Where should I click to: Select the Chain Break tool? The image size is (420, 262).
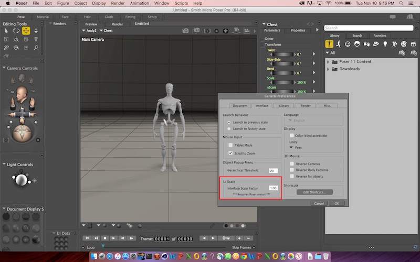(6, 48)
